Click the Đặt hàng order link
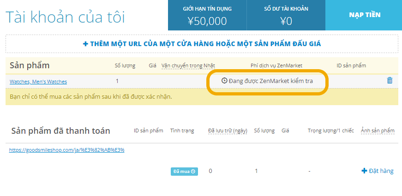 381,171
